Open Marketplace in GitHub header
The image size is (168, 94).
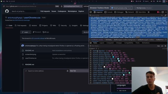pyautogui.click(x=72, y=11)
